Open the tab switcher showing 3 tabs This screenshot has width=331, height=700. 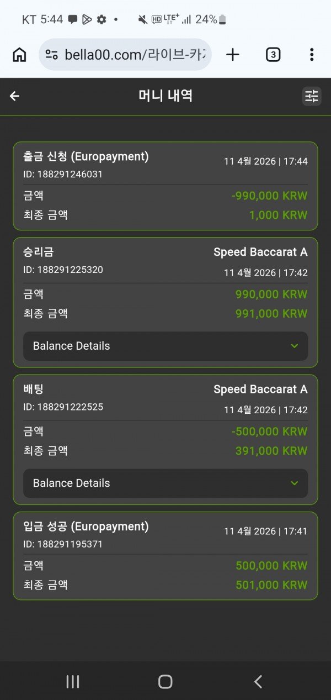273,55
